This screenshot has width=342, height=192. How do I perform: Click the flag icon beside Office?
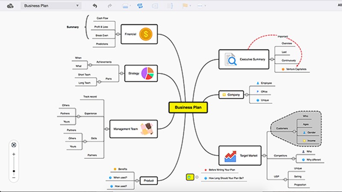tap(258, 92)
